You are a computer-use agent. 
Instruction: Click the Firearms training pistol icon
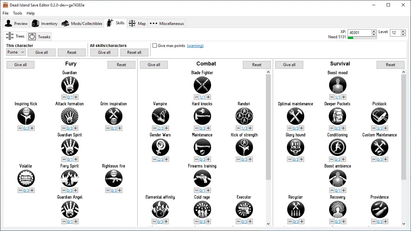[x=202, y=179]
